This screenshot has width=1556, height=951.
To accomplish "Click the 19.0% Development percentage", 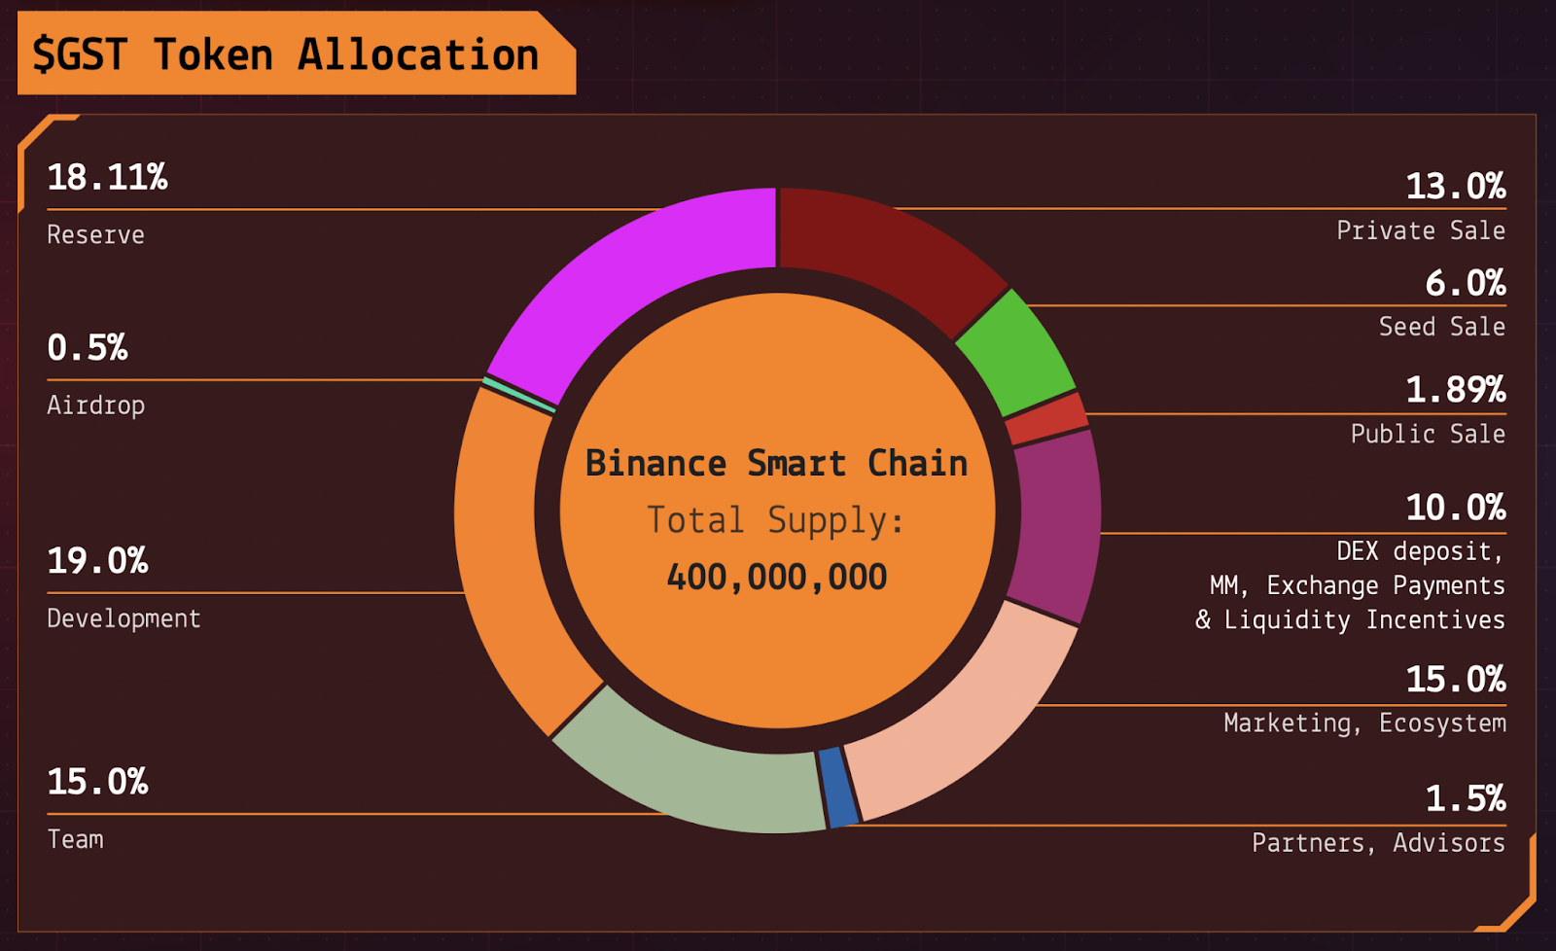I will tap(97, 560).
